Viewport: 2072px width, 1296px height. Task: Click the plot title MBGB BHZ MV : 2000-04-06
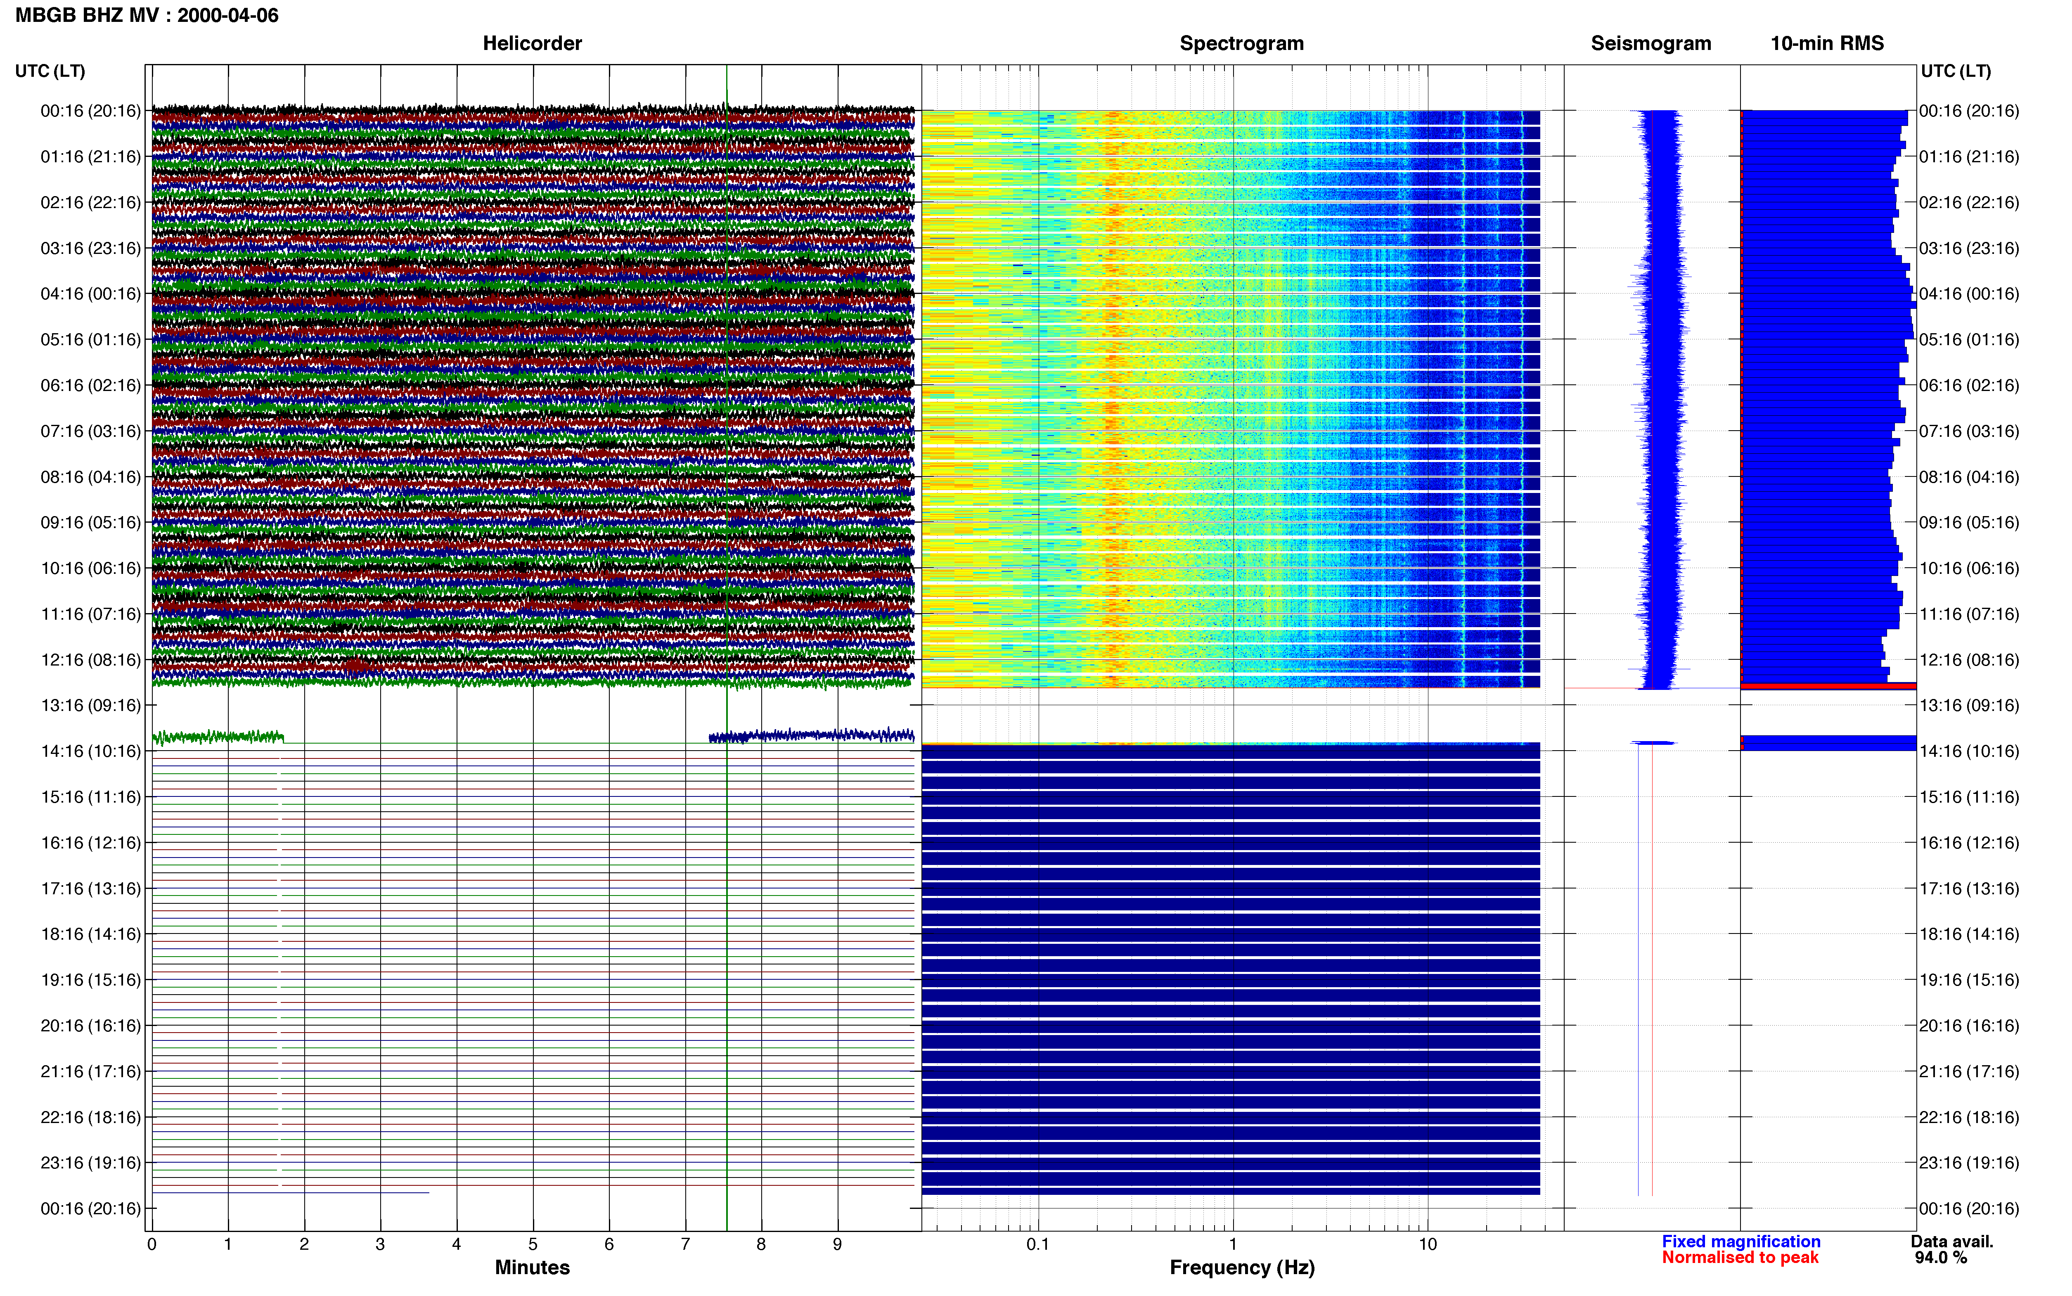147,15
